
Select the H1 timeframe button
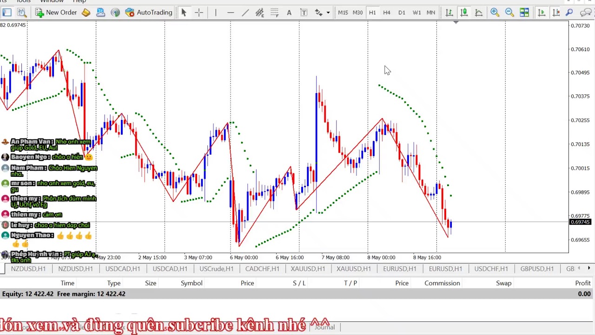(372, 13)
